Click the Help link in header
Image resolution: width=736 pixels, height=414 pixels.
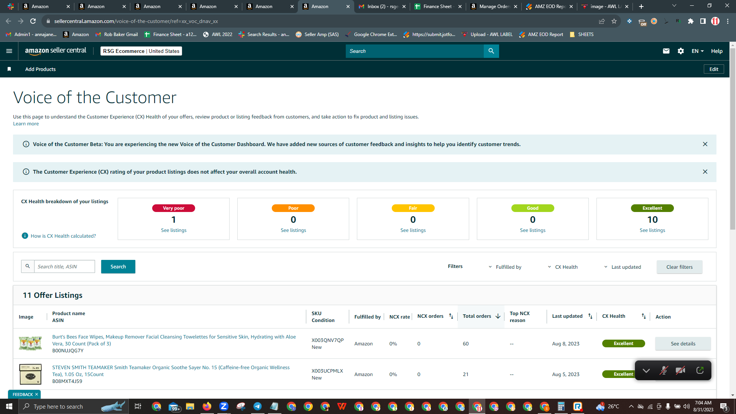coord(717,51)
